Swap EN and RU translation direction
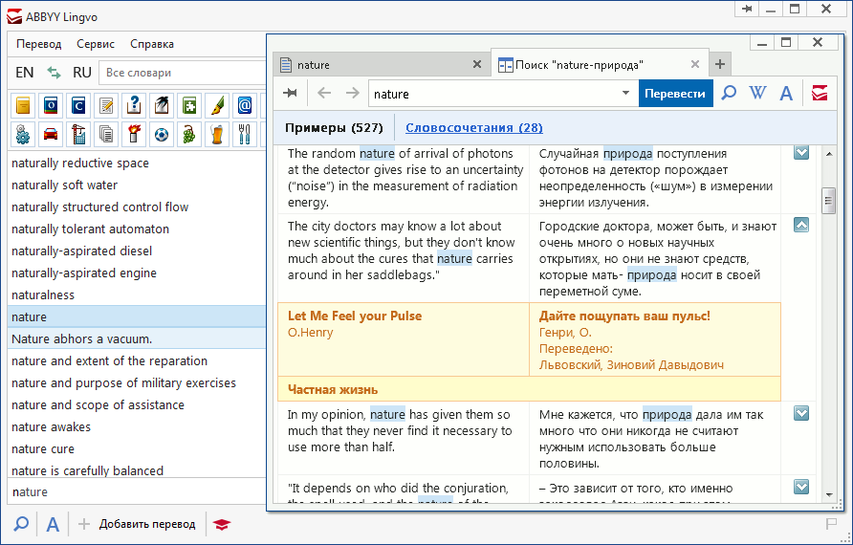The height and width of the screenshot is (545, 853). pyautogui.click(x=54, y=73)
